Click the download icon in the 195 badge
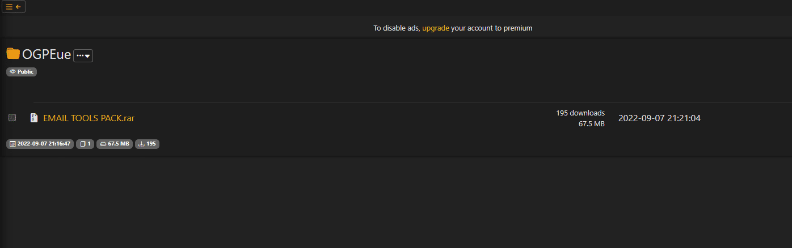Viewport: 792px width, 248px height. pos(141,144)
